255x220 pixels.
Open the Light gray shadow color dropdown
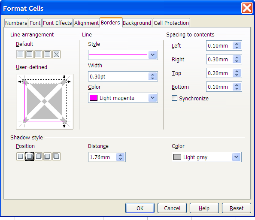[x=236, y=157]
